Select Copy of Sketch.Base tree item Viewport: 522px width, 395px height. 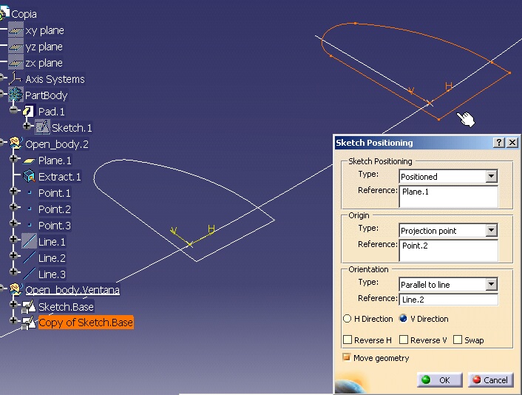coord(86,323)
